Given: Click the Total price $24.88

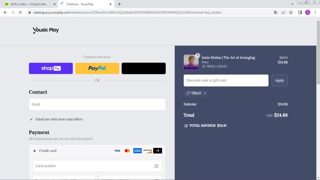Looking at the screenshot, I should point(281,115).
